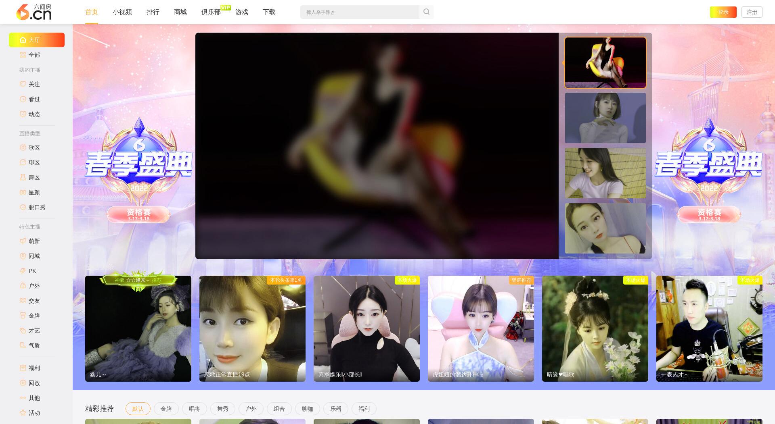Click the 舞区 dance icon
This screenshot has width=775, height=424.
23,177
